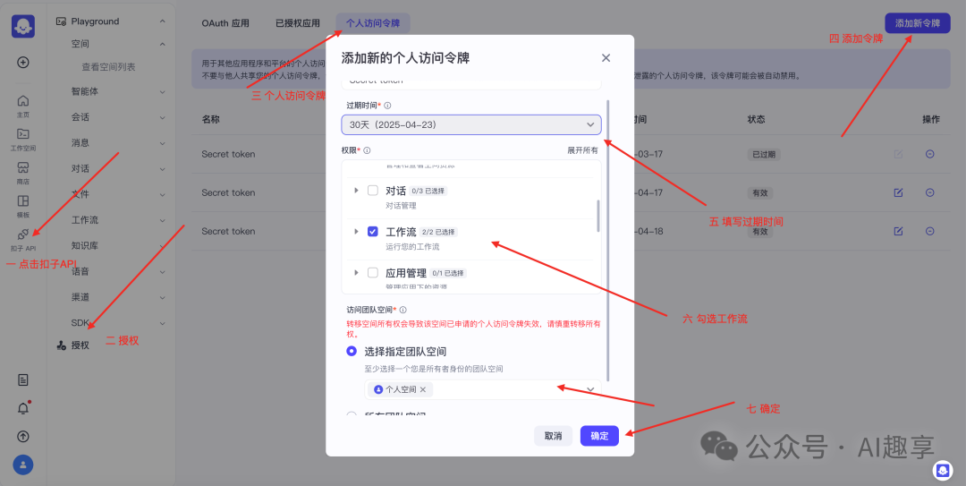The height and width of the screenshot is (486, 966).
Task: Click the upward arrow circle icon
Action: (x=22, y=436)
